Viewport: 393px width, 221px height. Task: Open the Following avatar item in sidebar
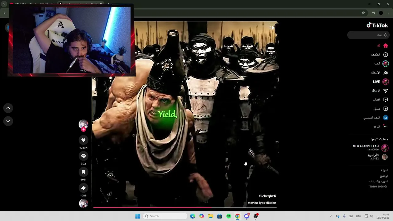coord(386,64)
